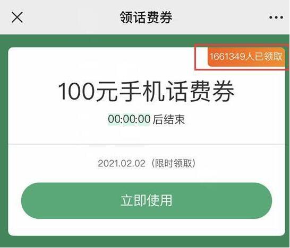Close the page with the X icon
This screenshot has height=248, width=290.
click(x=17, y=17)
